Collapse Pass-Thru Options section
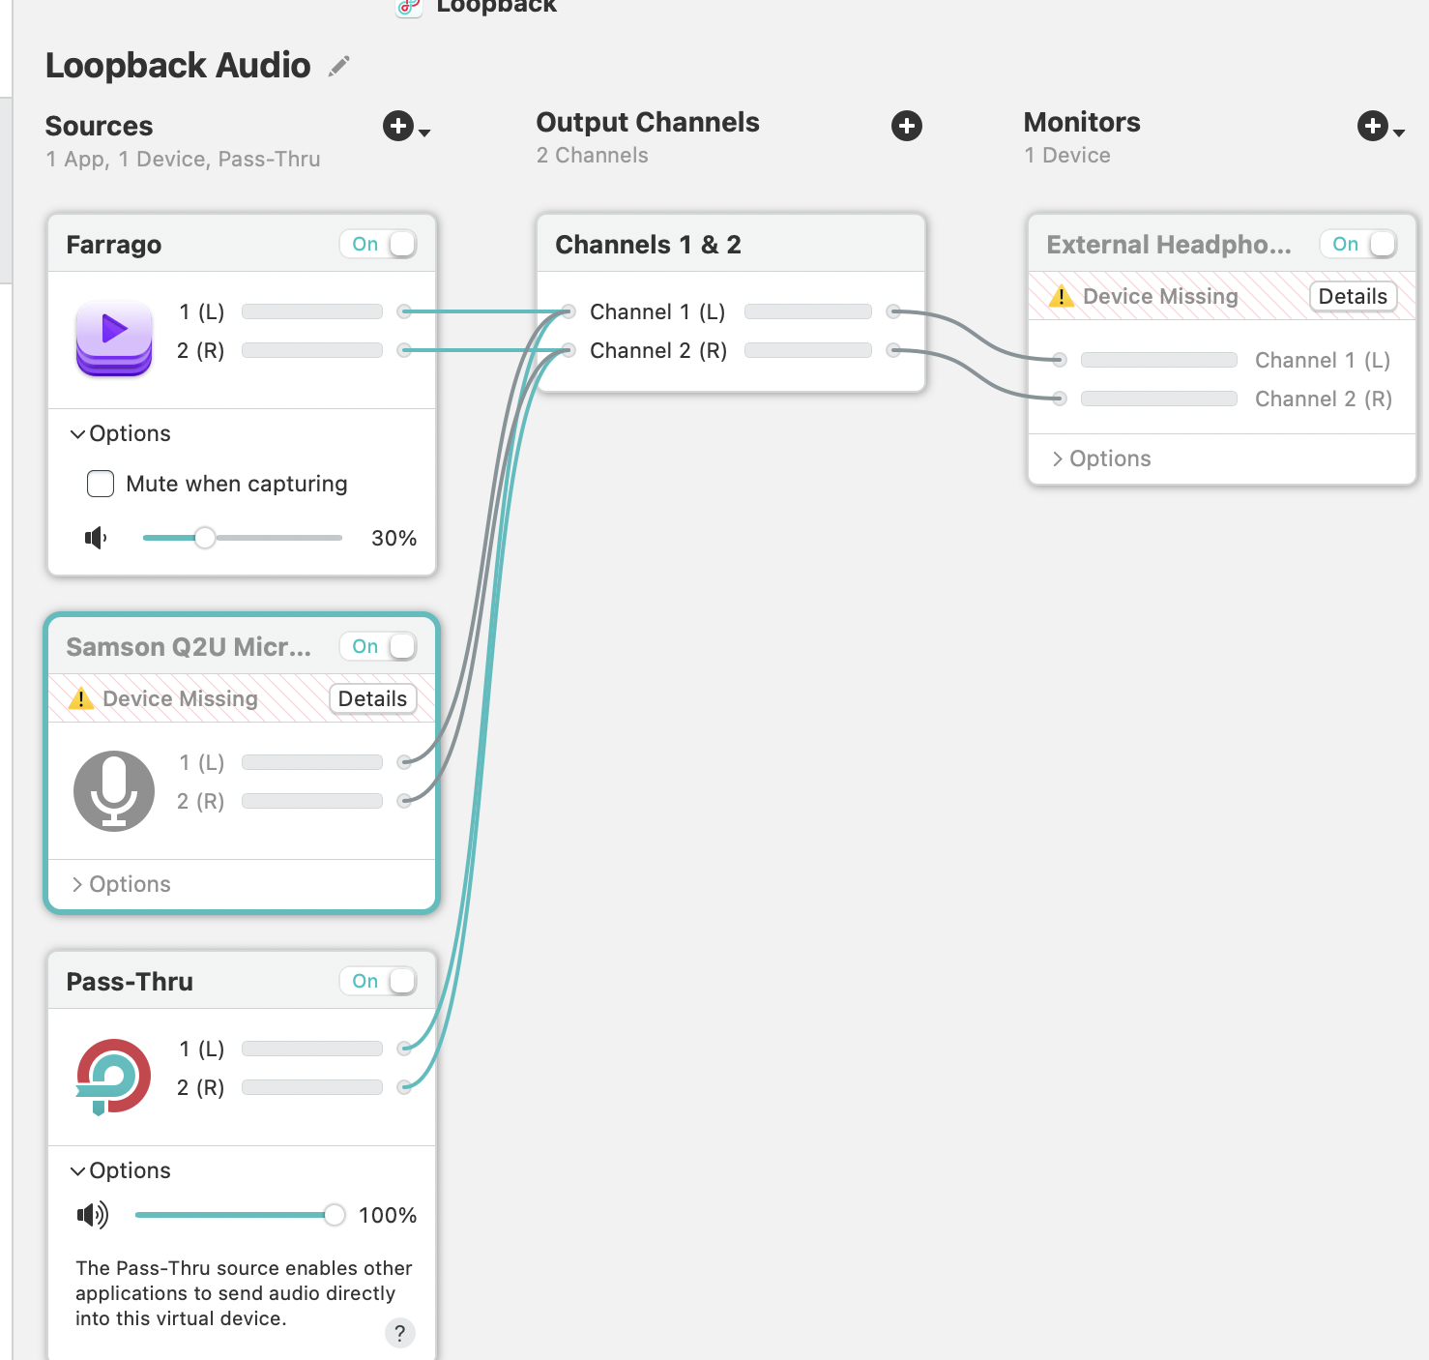Image resolution: width=1429 pixels, height=1360 pixels. click(x=120, y=1170)
